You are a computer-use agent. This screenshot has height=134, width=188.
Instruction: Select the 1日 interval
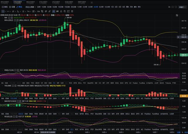[x=112, y=7]
